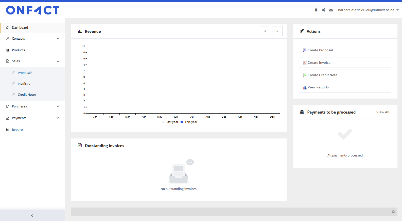Click the Create Proposal button
The height and width of the screenshot is (221, 402).
point(345,50)
